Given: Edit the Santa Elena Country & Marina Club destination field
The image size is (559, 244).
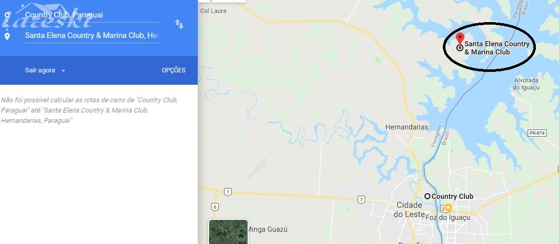Looking at the screenshot, I should [x=92, y=36].
